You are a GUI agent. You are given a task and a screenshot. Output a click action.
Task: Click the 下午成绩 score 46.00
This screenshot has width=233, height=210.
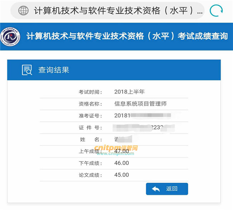pyautogui.click(x=122, y=163)
